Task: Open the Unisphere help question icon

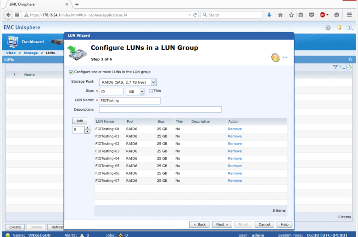Action: (349, 28)
